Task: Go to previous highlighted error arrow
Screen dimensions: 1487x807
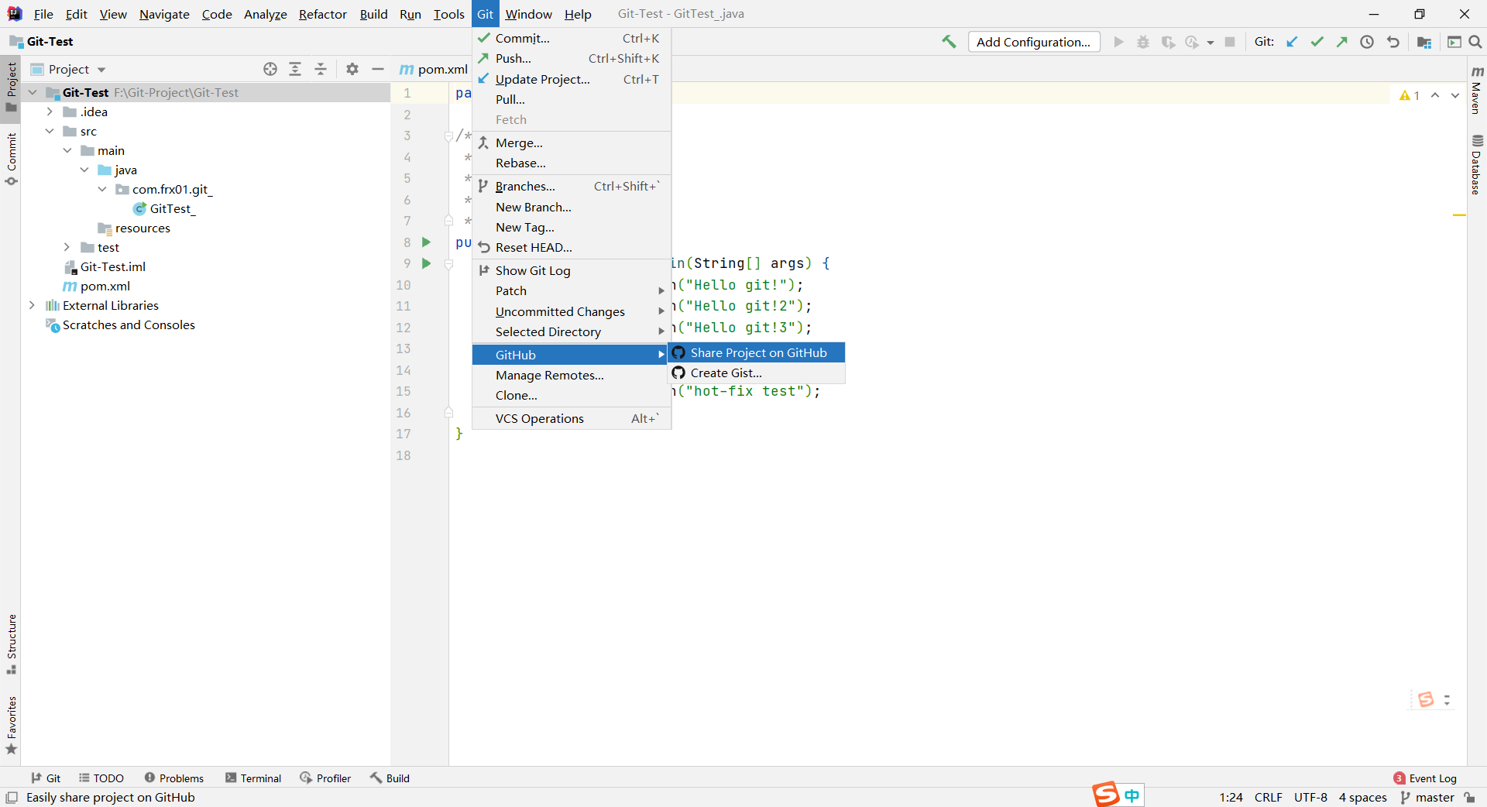Action: (1435, 95)
